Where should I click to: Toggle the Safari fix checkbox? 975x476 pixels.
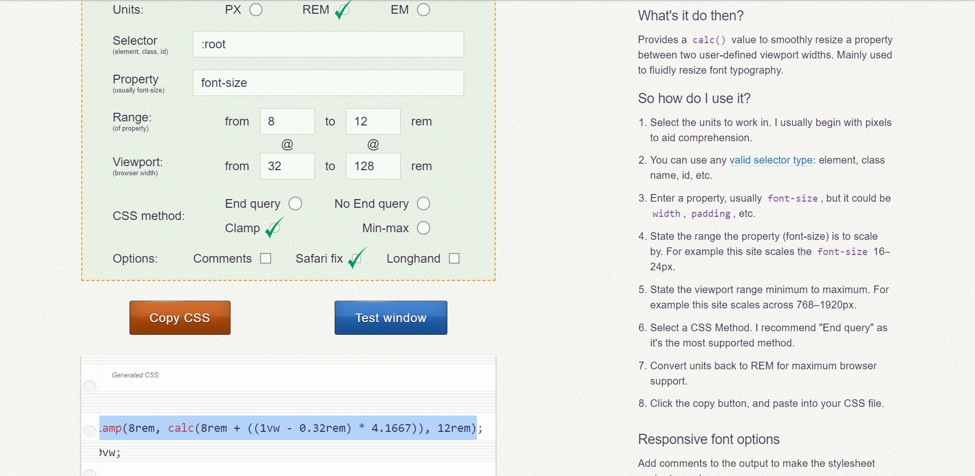pos(355,259)
